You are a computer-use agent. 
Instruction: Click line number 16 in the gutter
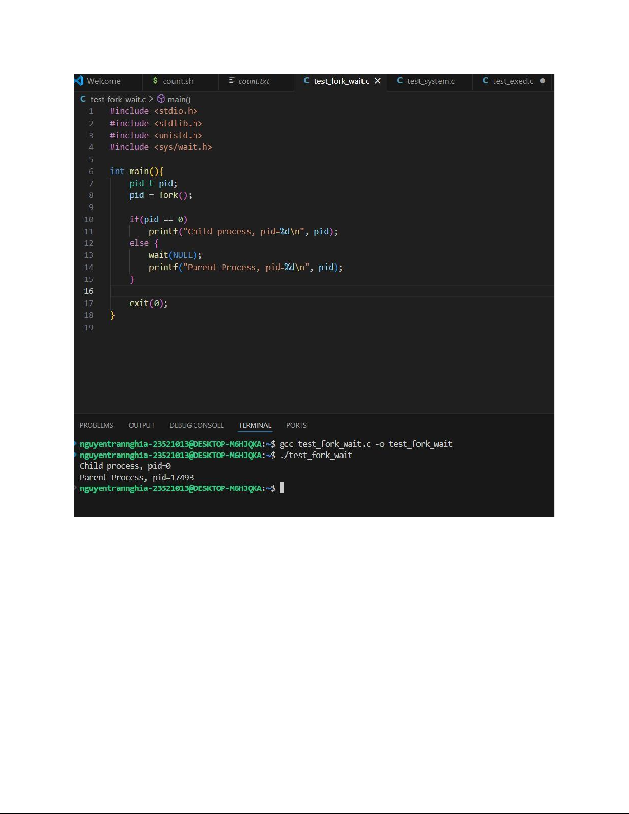pos(89,291)
